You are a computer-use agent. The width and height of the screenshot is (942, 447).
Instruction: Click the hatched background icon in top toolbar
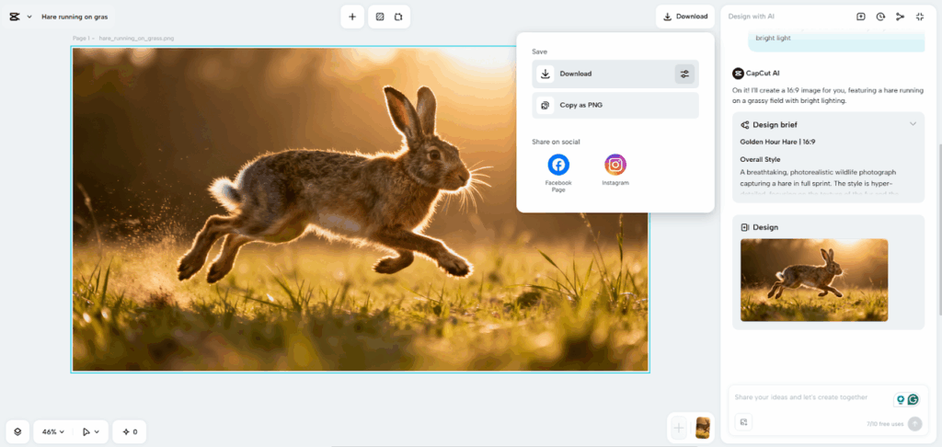point(379,17)
